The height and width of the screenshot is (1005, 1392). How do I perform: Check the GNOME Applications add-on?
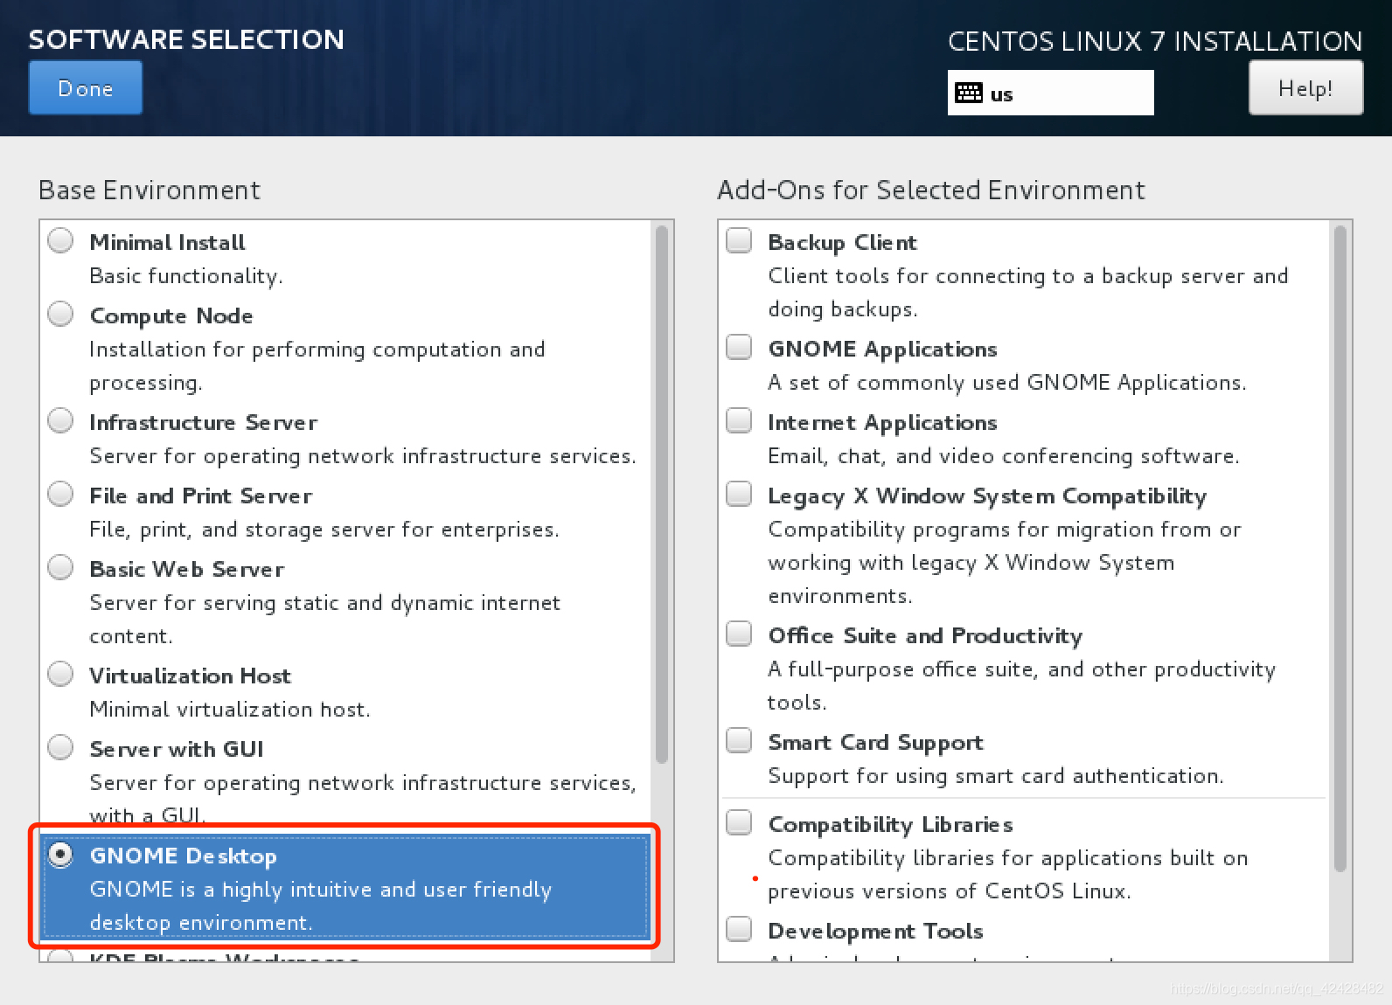tap(739, 347)
